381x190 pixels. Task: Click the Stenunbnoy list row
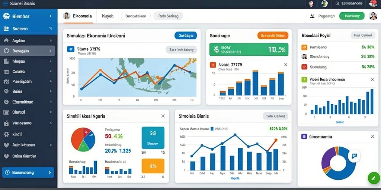tap(338, 57)
